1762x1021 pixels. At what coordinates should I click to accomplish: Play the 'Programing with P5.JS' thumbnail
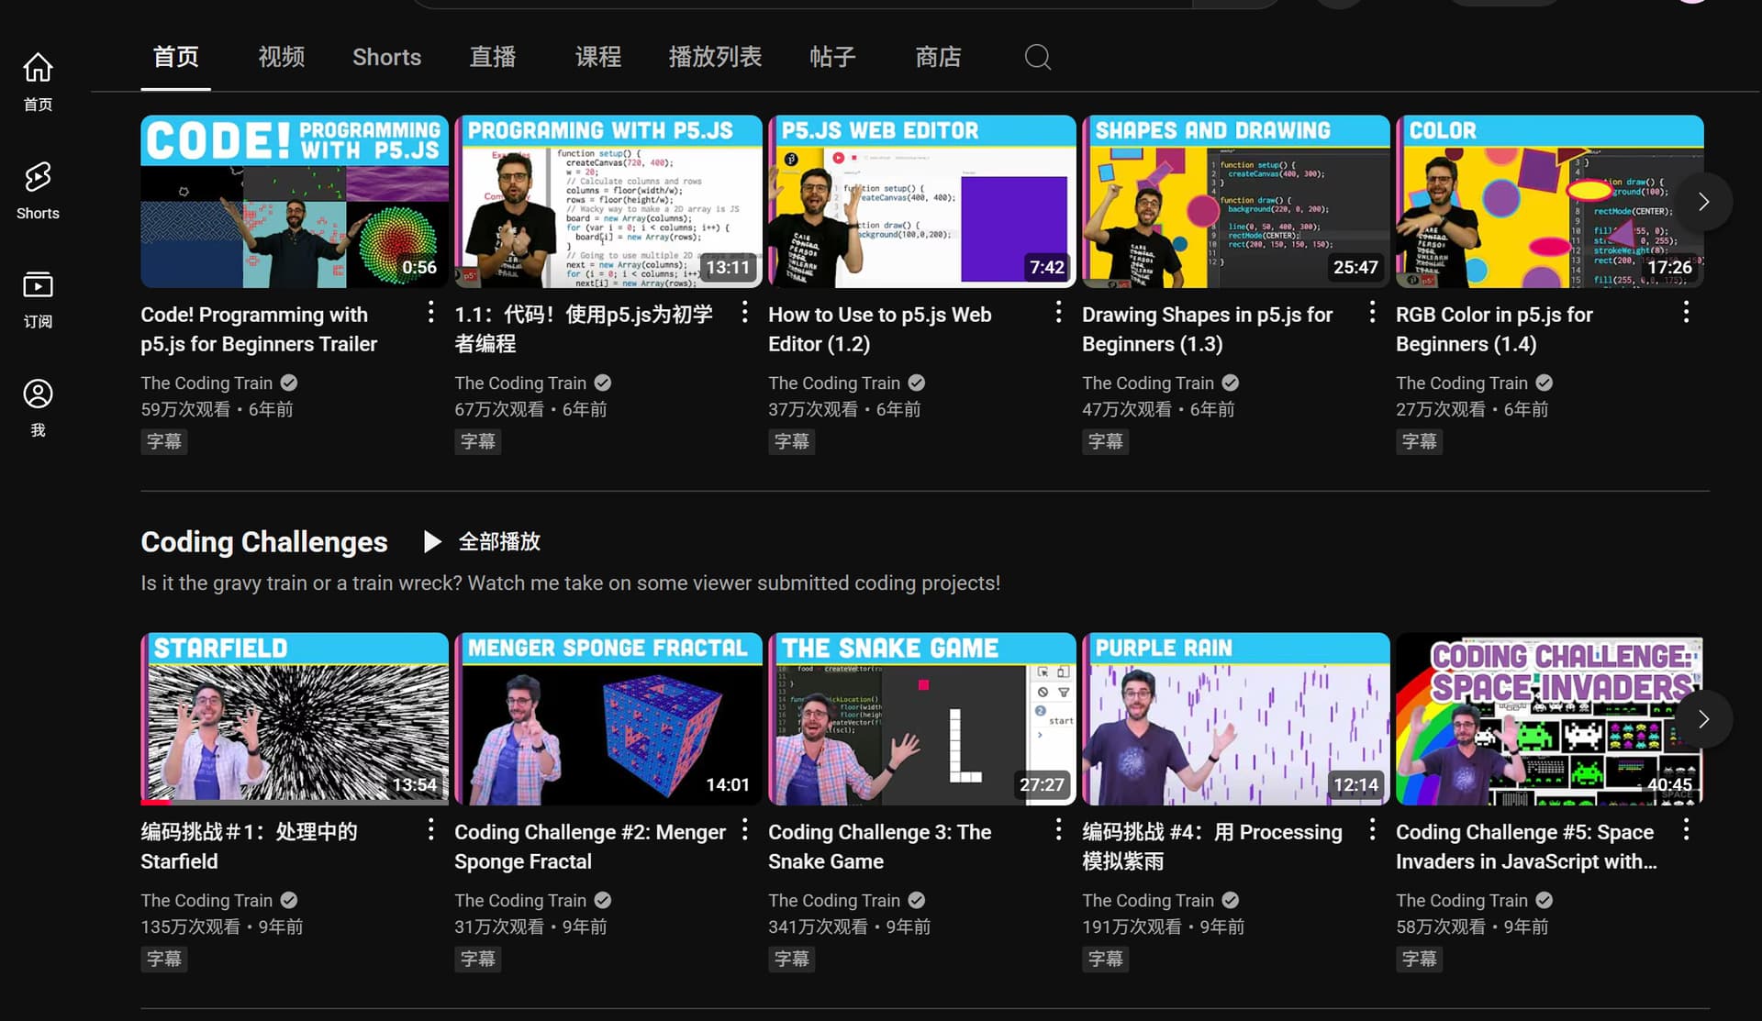(608, 202)
